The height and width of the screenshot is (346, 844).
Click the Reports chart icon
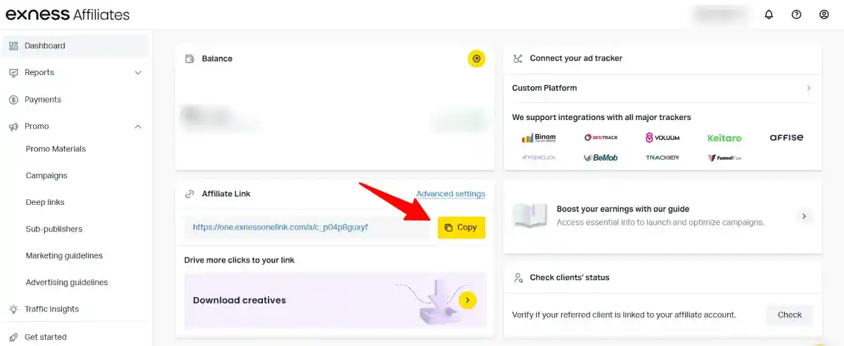(13, 72)
